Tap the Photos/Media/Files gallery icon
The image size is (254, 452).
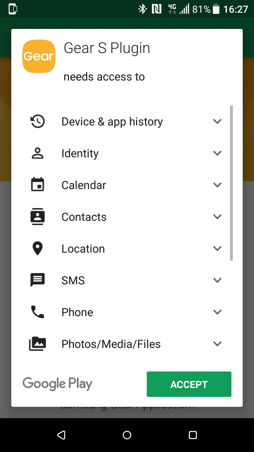[38, 344]
